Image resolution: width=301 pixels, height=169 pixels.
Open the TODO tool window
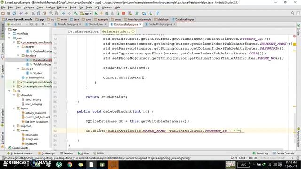point(98,154)
